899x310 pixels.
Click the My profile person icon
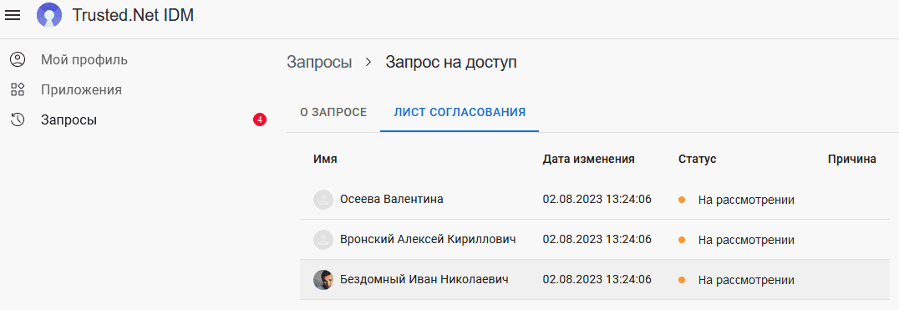point(18,59)
